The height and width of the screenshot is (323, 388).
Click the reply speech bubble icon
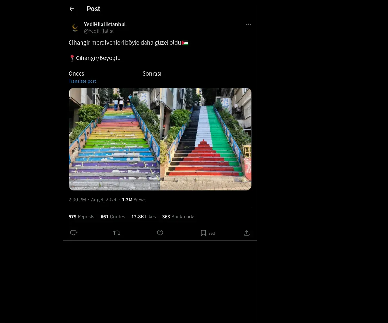73,233
